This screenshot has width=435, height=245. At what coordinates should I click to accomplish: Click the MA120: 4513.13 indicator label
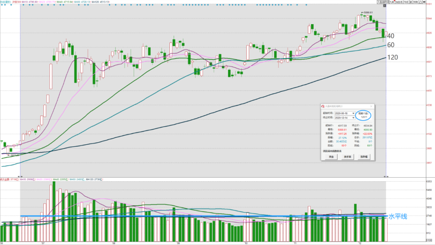[100, 2]
